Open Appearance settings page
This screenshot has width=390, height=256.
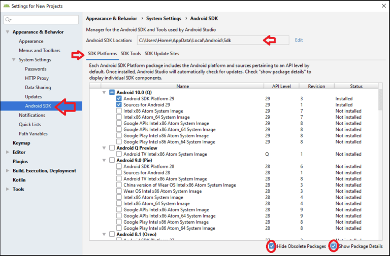(x=31, y=41)
